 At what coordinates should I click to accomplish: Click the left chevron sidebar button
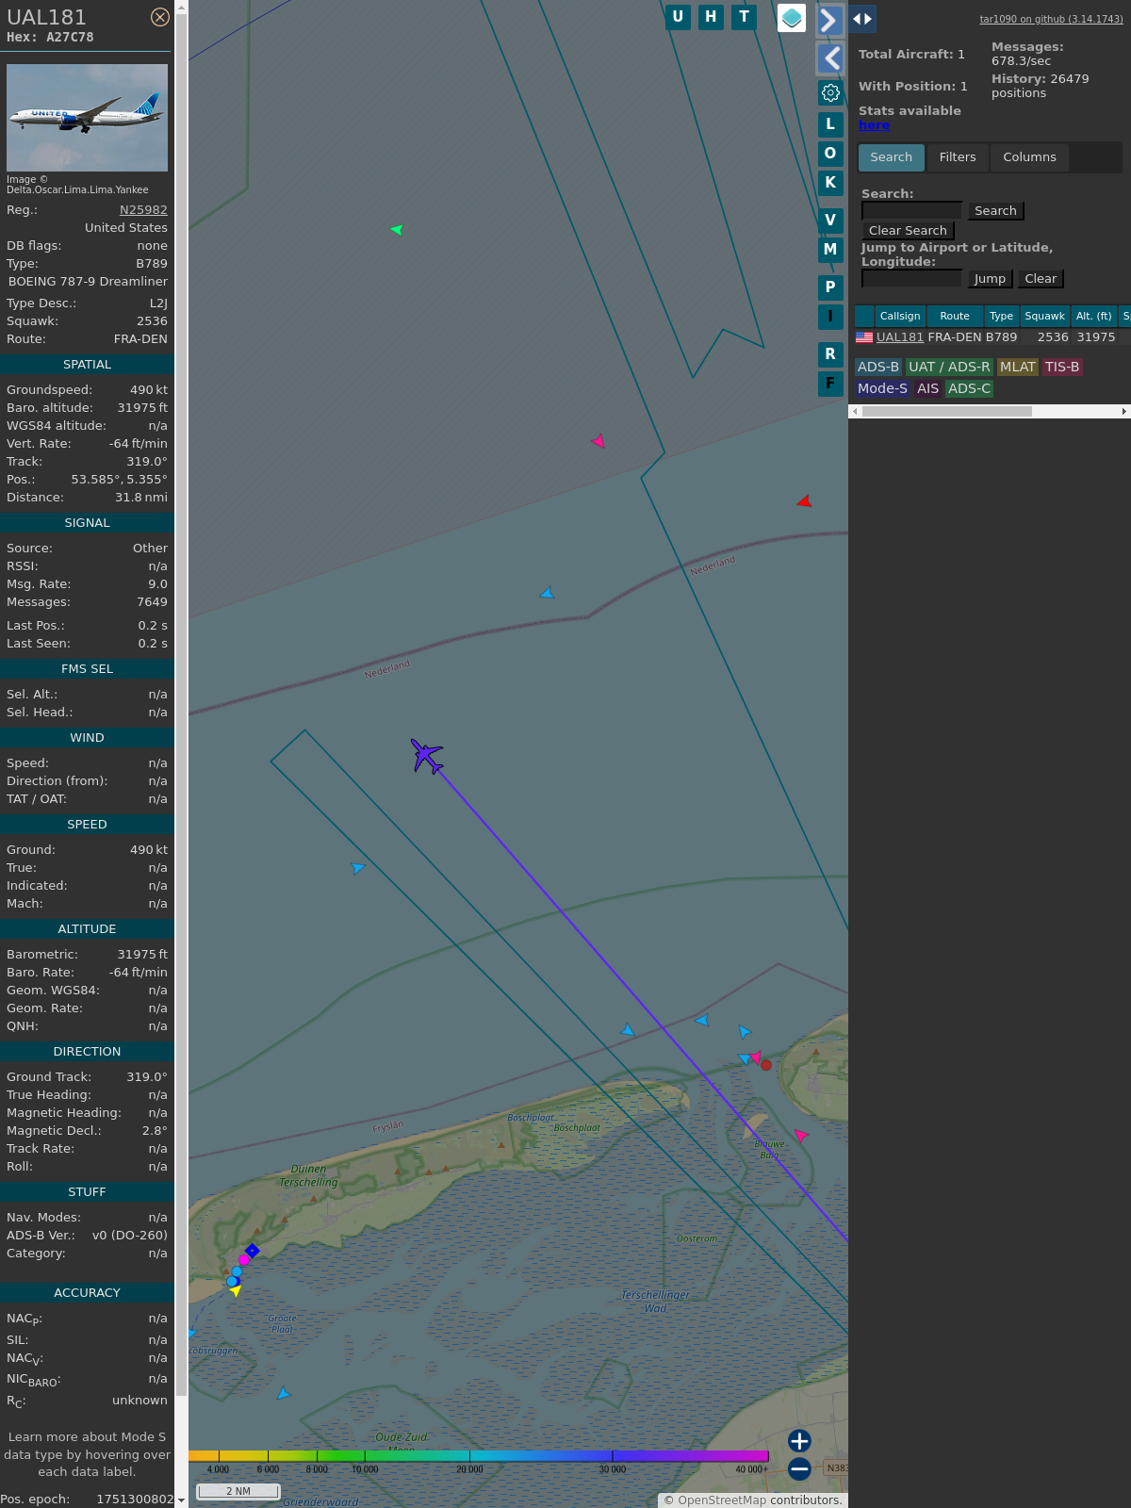(830, 58)
